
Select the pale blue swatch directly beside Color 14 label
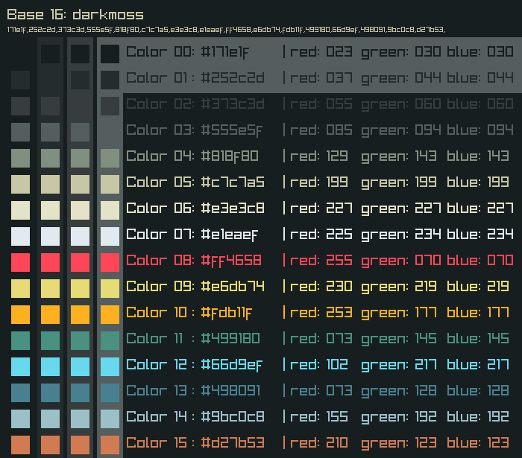[x=110, y=419]
